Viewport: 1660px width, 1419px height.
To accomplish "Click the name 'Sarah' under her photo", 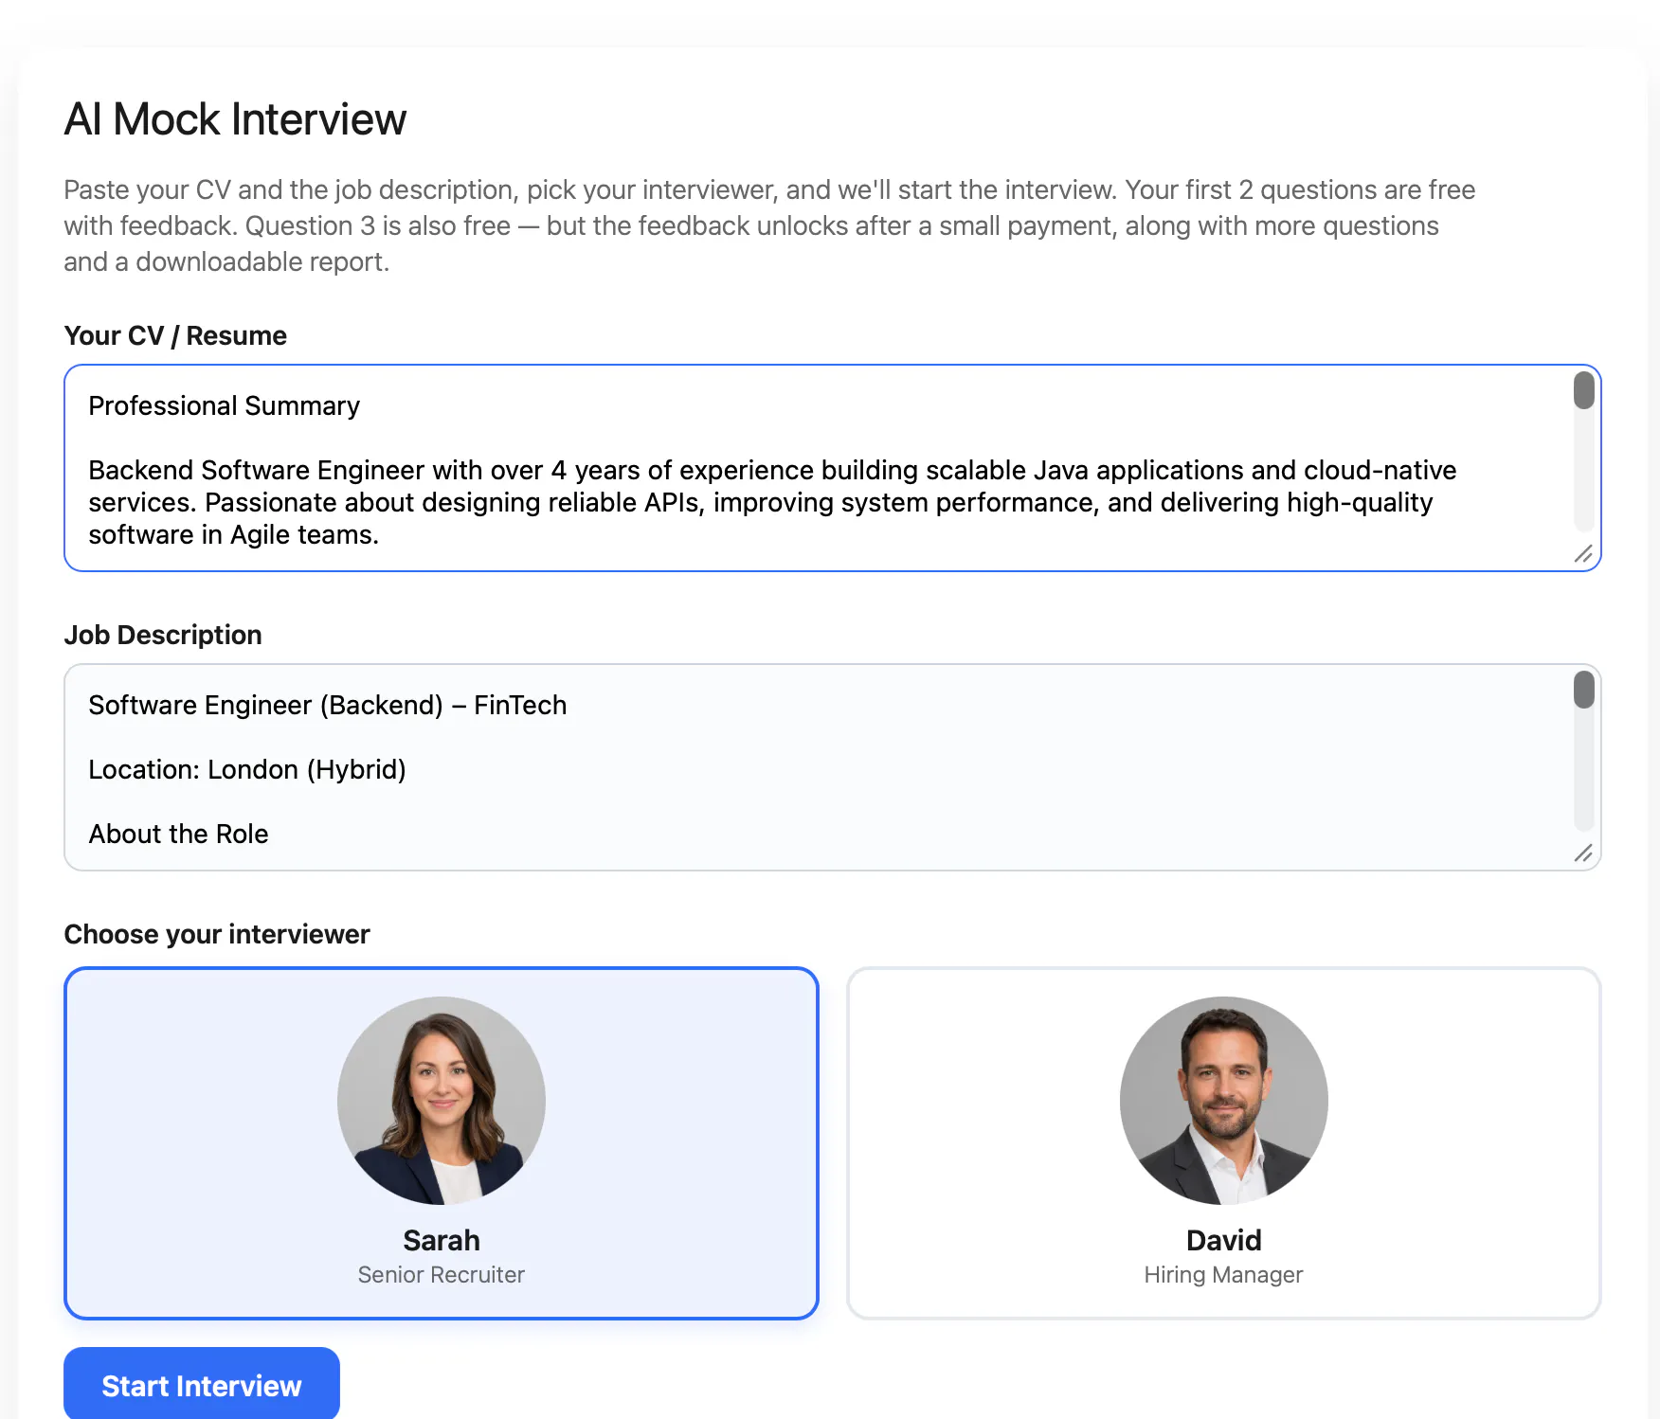I will 442,1240.
